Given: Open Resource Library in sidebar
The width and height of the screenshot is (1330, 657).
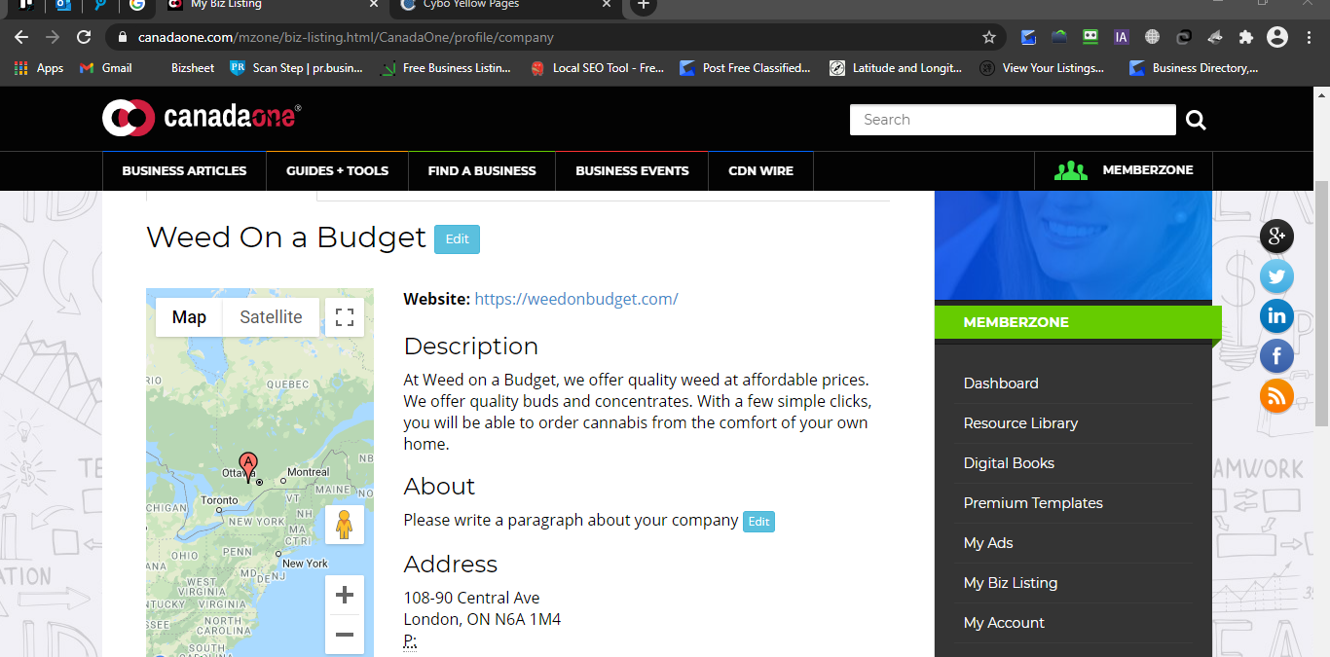Looking at the screenshot, I should 1020,423.
